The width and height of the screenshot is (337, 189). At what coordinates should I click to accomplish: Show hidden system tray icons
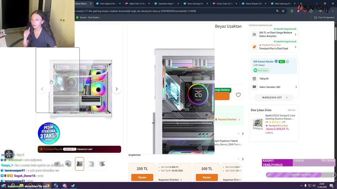pyautogui.click(x=301, y=186)
